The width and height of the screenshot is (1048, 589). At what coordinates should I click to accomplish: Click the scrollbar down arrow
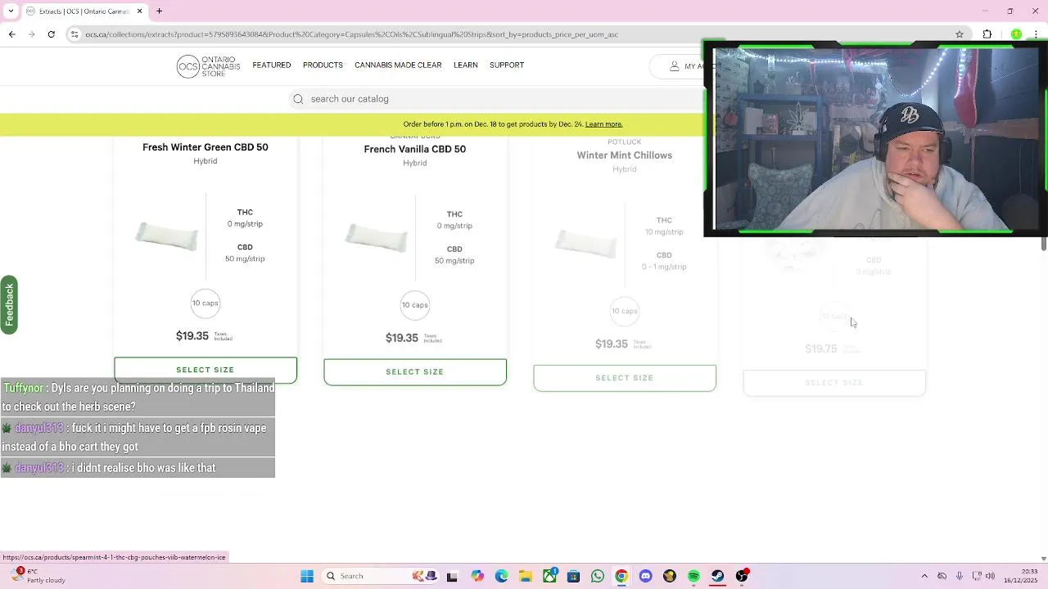(1043, 559)
